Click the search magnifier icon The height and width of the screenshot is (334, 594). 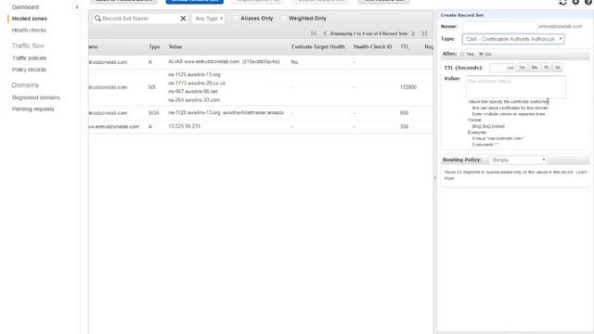pyautogui.click(x=97, y=19)
